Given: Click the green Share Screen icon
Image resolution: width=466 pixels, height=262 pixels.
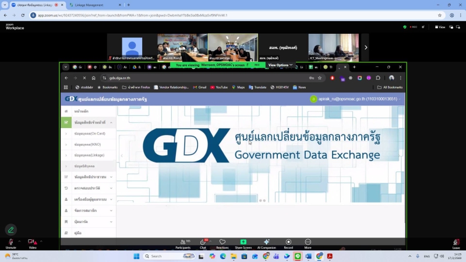Looking at the screenshot, I should [x=243, y=242].
